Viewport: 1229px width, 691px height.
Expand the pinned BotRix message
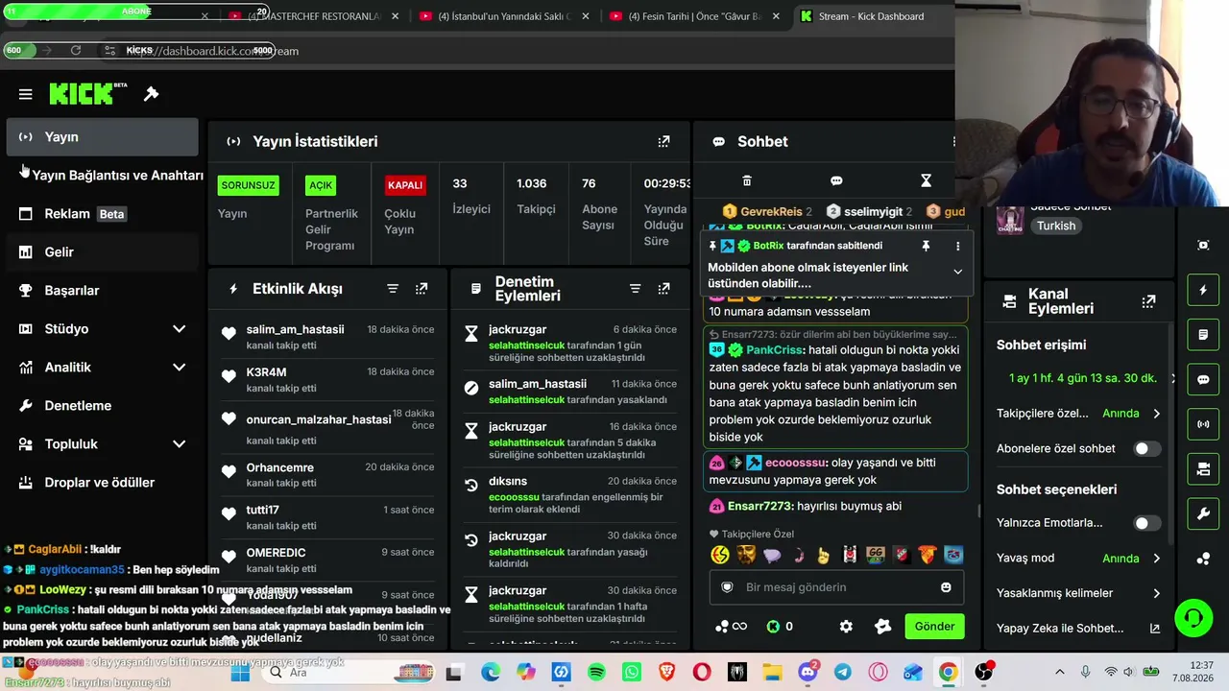(957, 272)
